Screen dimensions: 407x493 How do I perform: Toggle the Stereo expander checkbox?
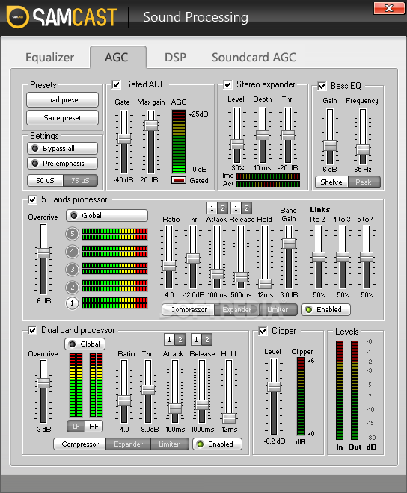coord(227,84)
